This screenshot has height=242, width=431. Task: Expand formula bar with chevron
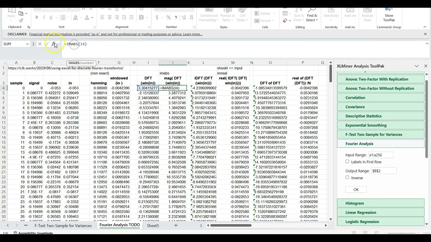(427, 44)
